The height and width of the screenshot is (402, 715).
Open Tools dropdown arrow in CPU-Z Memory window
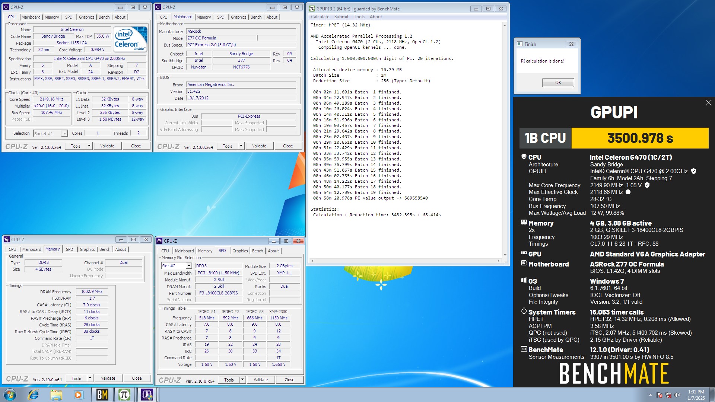coord(90,378)
